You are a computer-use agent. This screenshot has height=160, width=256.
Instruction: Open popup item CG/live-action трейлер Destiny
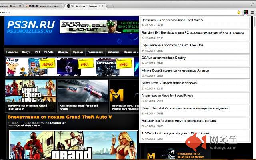(x=195, y=60)
